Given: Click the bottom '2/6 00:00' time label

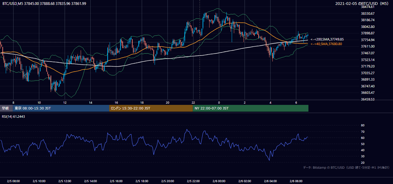Looking at the screenshot, I should coord(219,181).
